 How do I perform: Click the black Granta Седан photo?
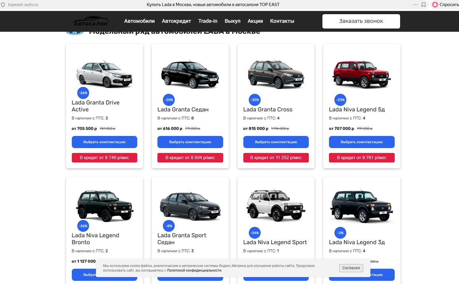pos(190,75)
